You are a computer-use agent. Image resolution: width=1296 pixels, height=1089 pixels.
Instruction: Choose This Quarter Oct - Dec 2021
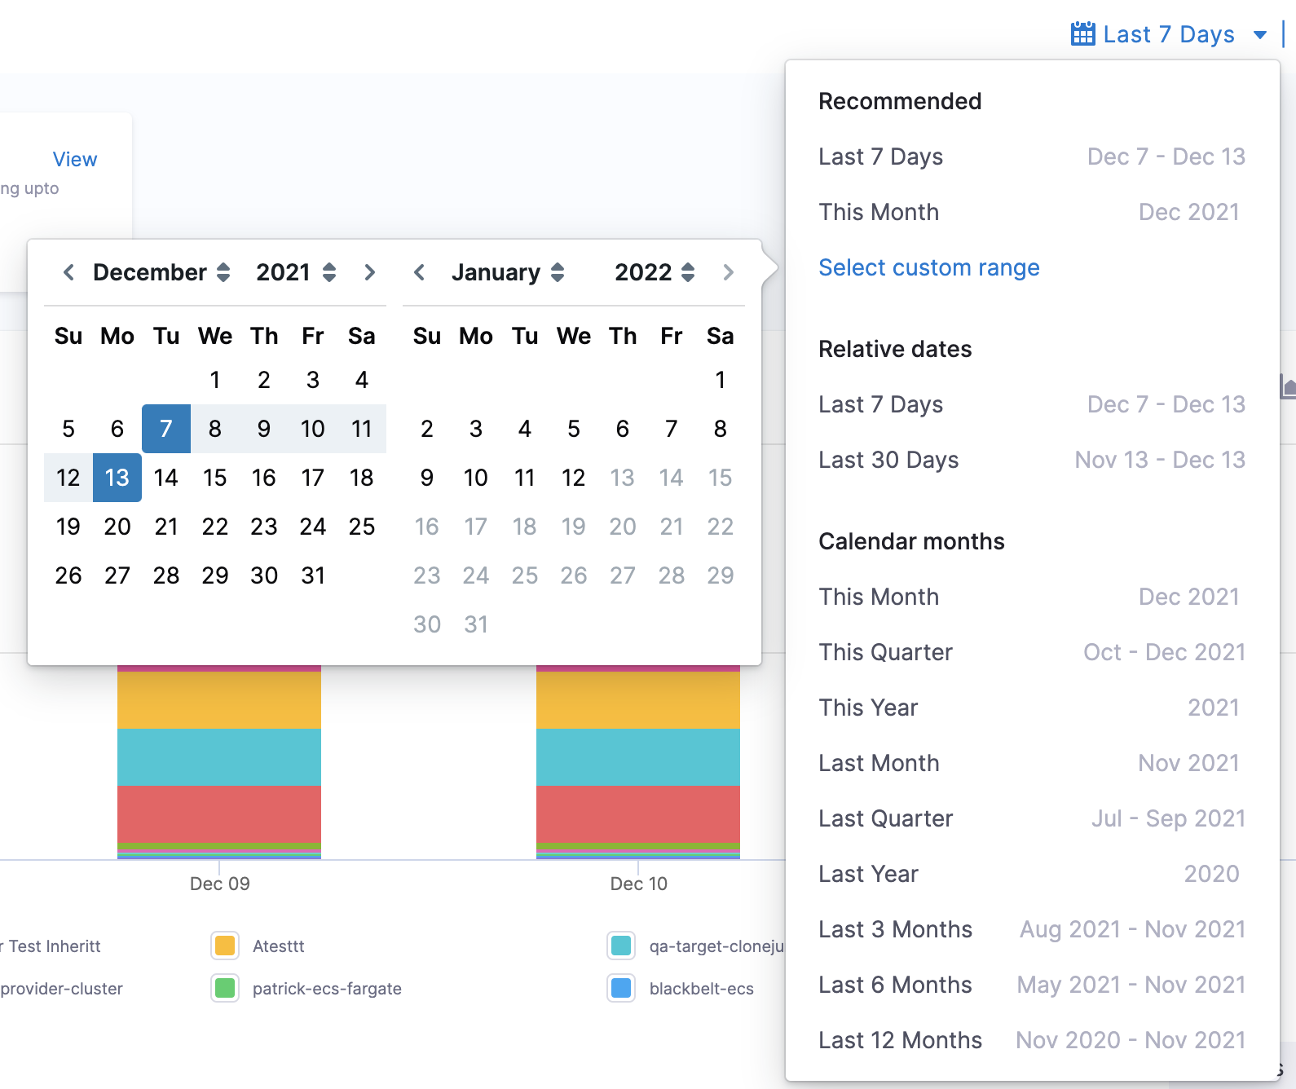(x=1032, y=652)
